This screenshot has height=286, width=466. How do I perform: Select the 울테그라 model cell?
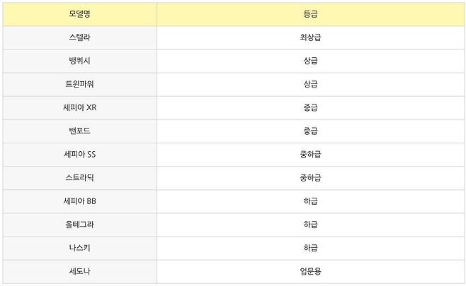[79, 224]
